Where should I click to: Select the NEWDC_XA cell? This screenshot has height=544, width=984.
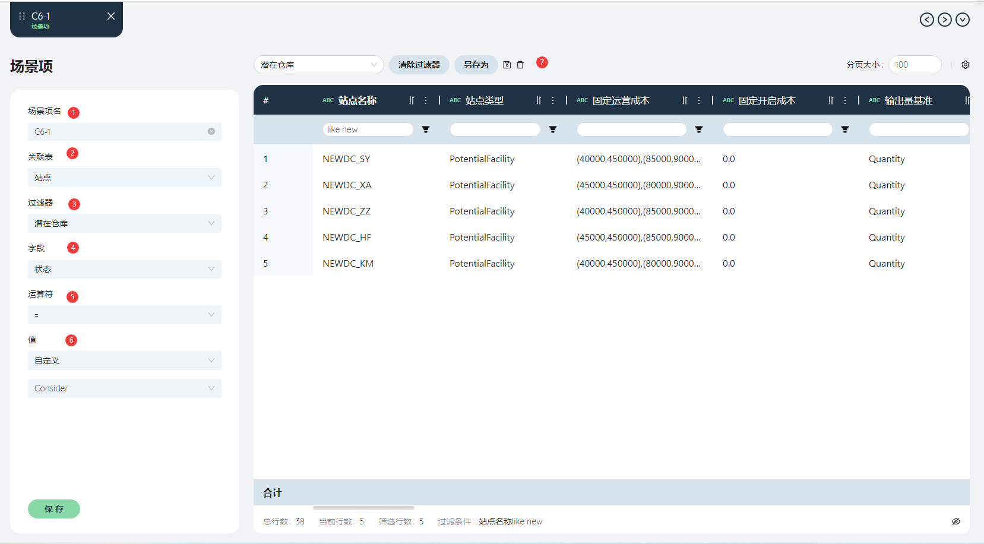(347, 185)
